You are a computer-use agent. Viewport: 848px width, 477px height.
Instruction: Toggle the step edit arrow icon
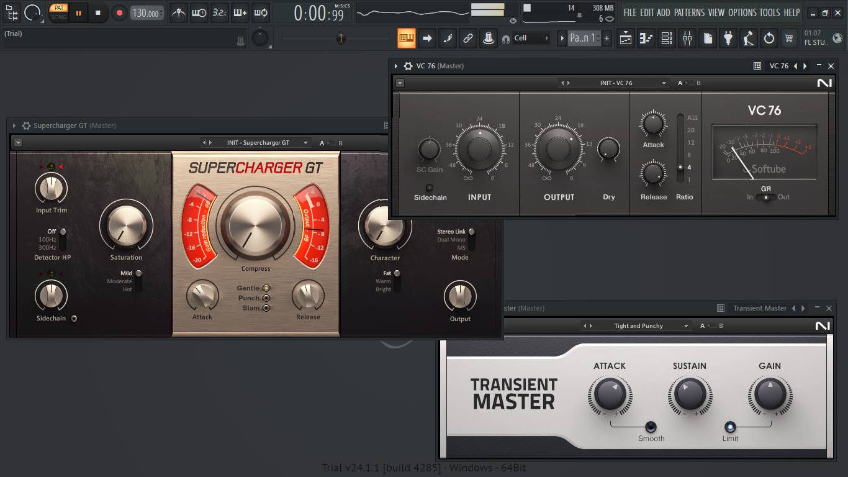(x=427, y=38)
